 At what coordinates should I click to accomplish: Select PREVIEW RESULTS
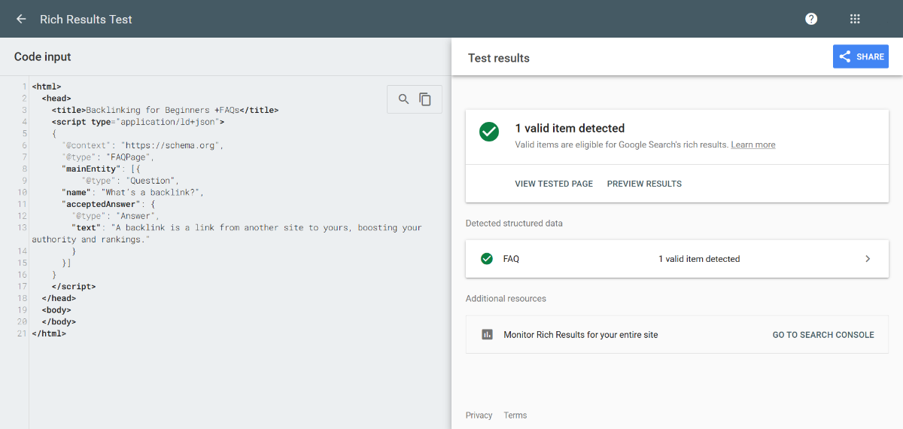pos(644,184)
